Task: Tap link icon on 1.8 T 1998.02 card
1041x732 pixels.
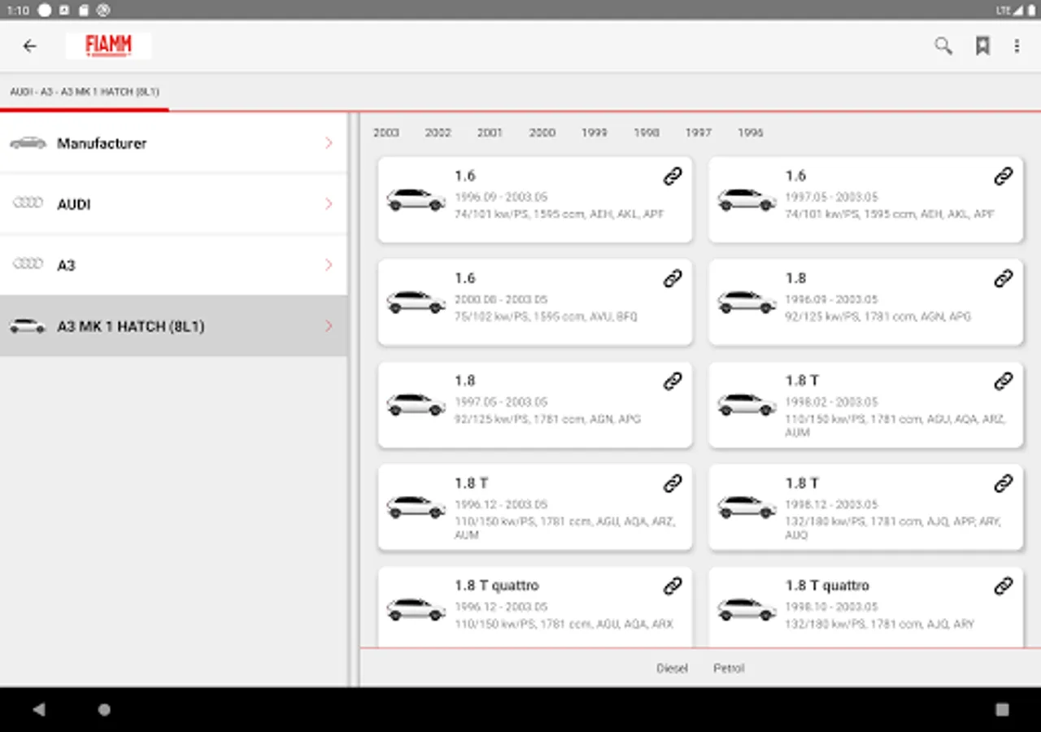Action: (x=1004, y=381)
